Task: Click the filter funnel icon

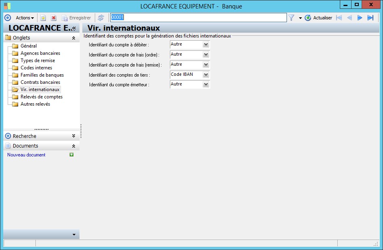Action: (x=291, y=18)
